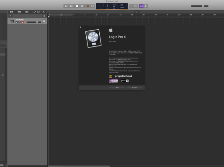Click the purple UV22HR logo
224x167 pixels.
tap(113, 81)
